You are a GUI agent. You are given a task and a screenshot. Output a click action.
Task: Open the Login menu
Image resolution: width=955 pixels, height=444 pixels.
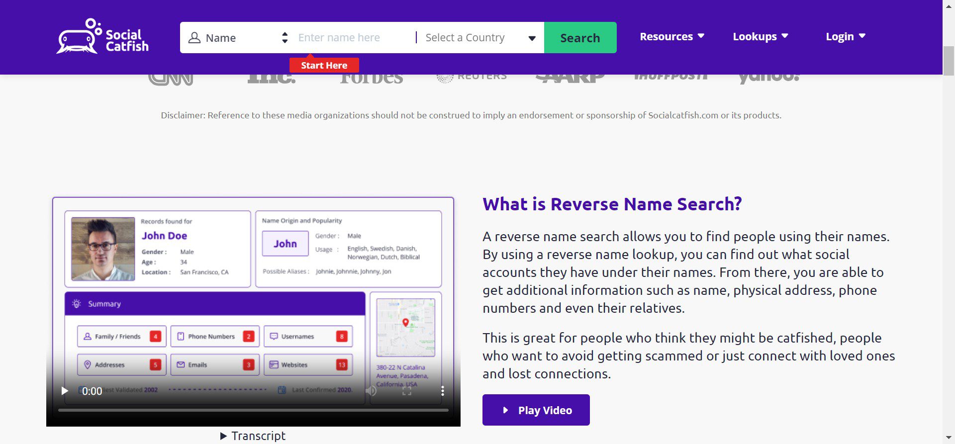pyautogui.click(x=845, y=36)
